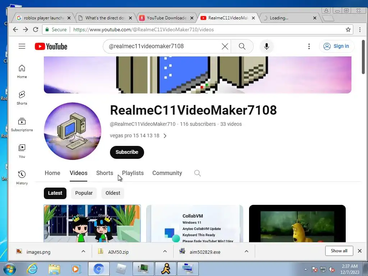The image size is (368, 276).
Task: Open the aim502829.exe downloaded file
Action: coord(205,252)
